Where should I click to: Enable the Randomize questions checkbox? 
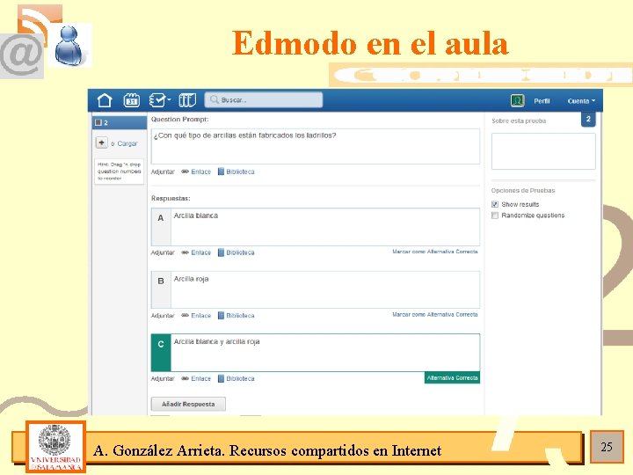[x=495, y=216]
